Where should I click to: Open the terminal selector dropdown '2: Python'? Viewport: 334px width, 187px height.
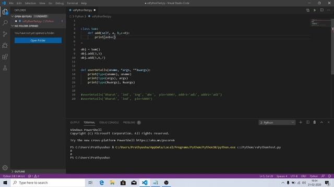click(x=277, y=123)
